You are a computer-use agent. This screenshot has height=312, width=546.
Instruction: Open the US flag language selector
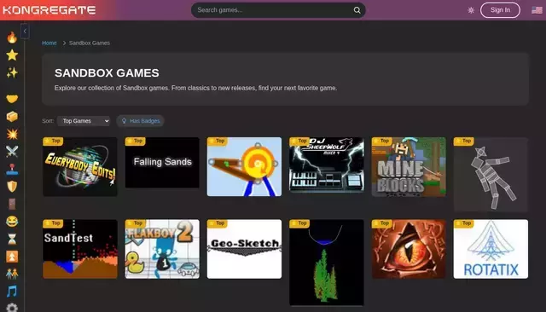[x=537, y=10]
